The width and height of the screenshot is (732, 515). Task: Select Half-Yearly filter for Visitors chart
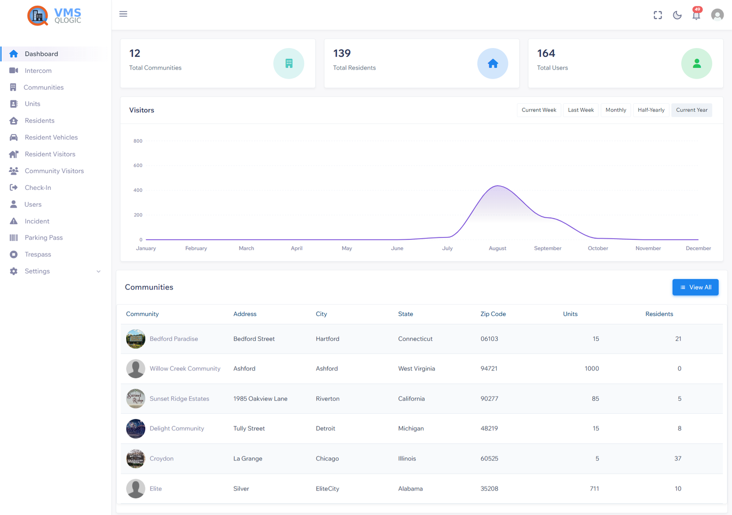[651, 110]
